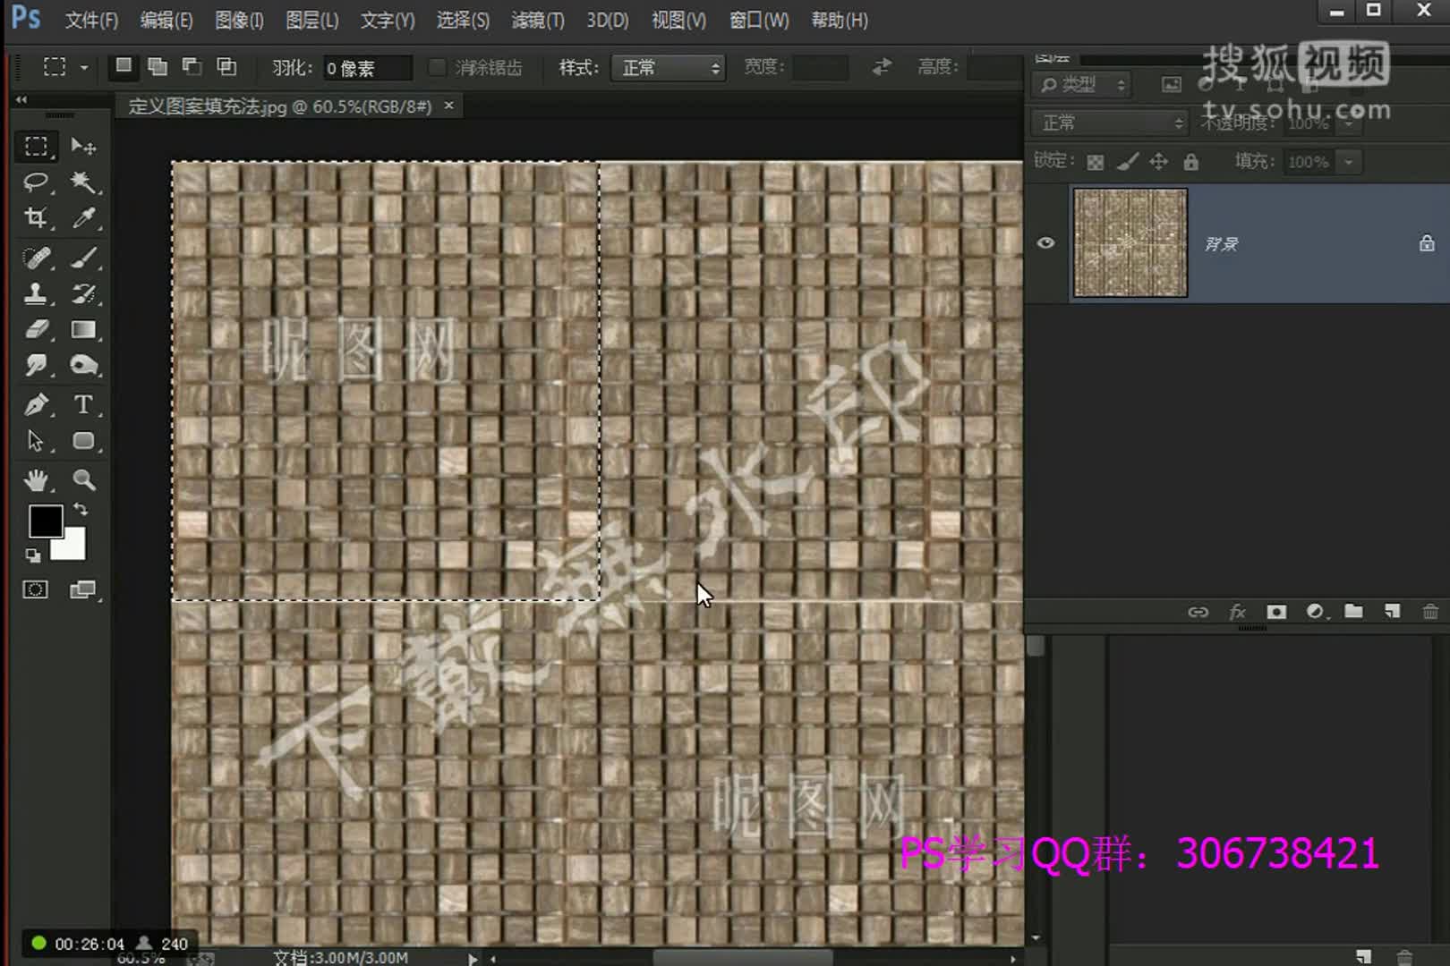Click the 背景 layer thumbnail
Image resolution: width=1450 pixels, height=966 pixels.
(1130, 242)
